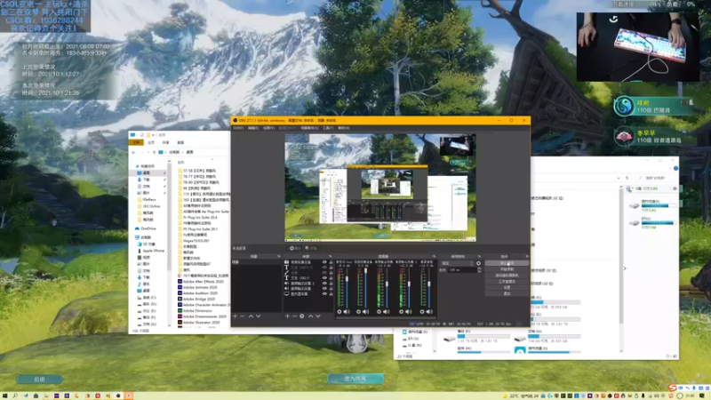711x400 pixels.
Task: Open the transition type dropdown in 转场特效
Action: click(x=458, y=263)
